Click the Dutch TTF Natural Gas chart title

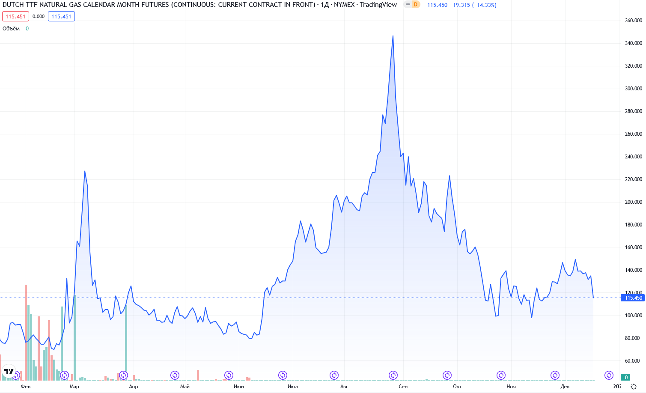coord(158,5)
